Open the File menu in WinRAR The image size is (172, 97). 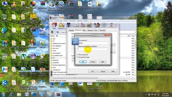[x=51, y=21]
